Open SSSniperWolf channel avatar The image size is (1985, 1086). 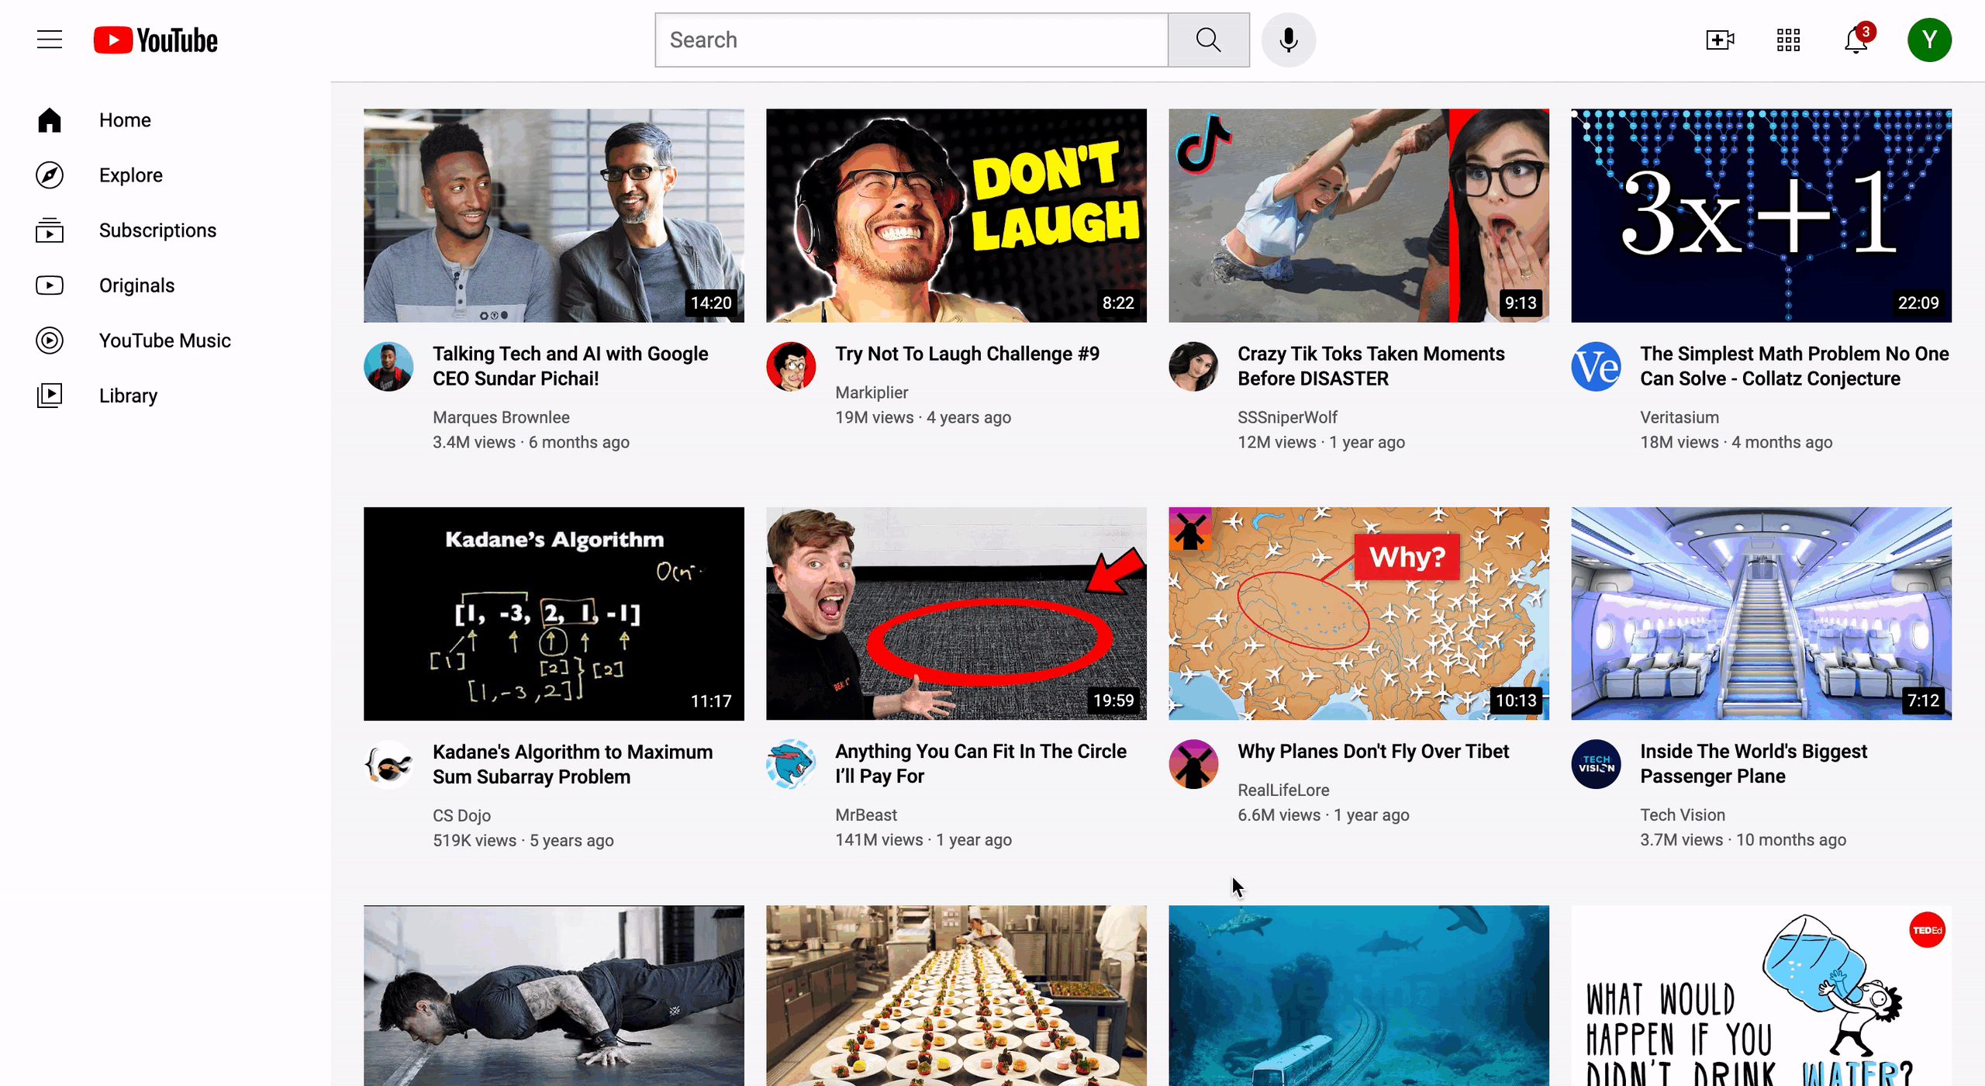click(x=1193, y=367)
